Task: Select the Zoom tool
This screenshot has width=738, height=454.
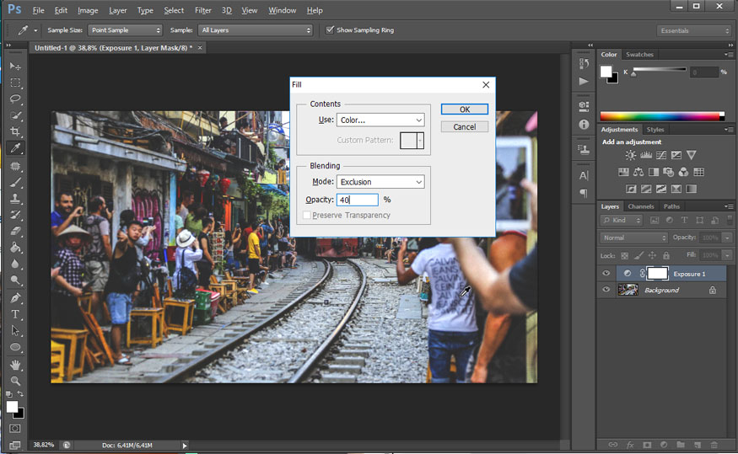Action: point(15,381)
